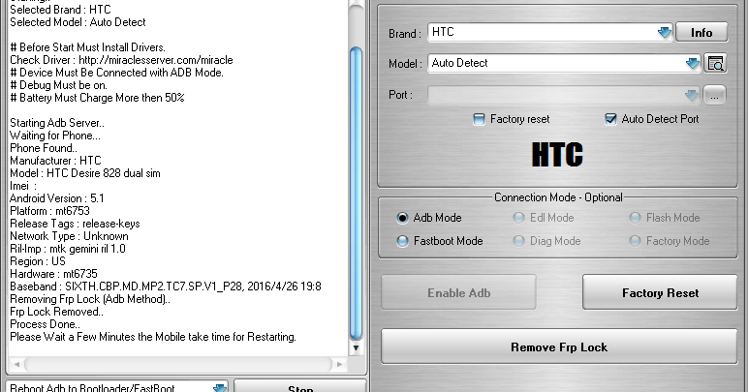
Task: Enable the Factory reset checkbox
Action: (479, 119)
